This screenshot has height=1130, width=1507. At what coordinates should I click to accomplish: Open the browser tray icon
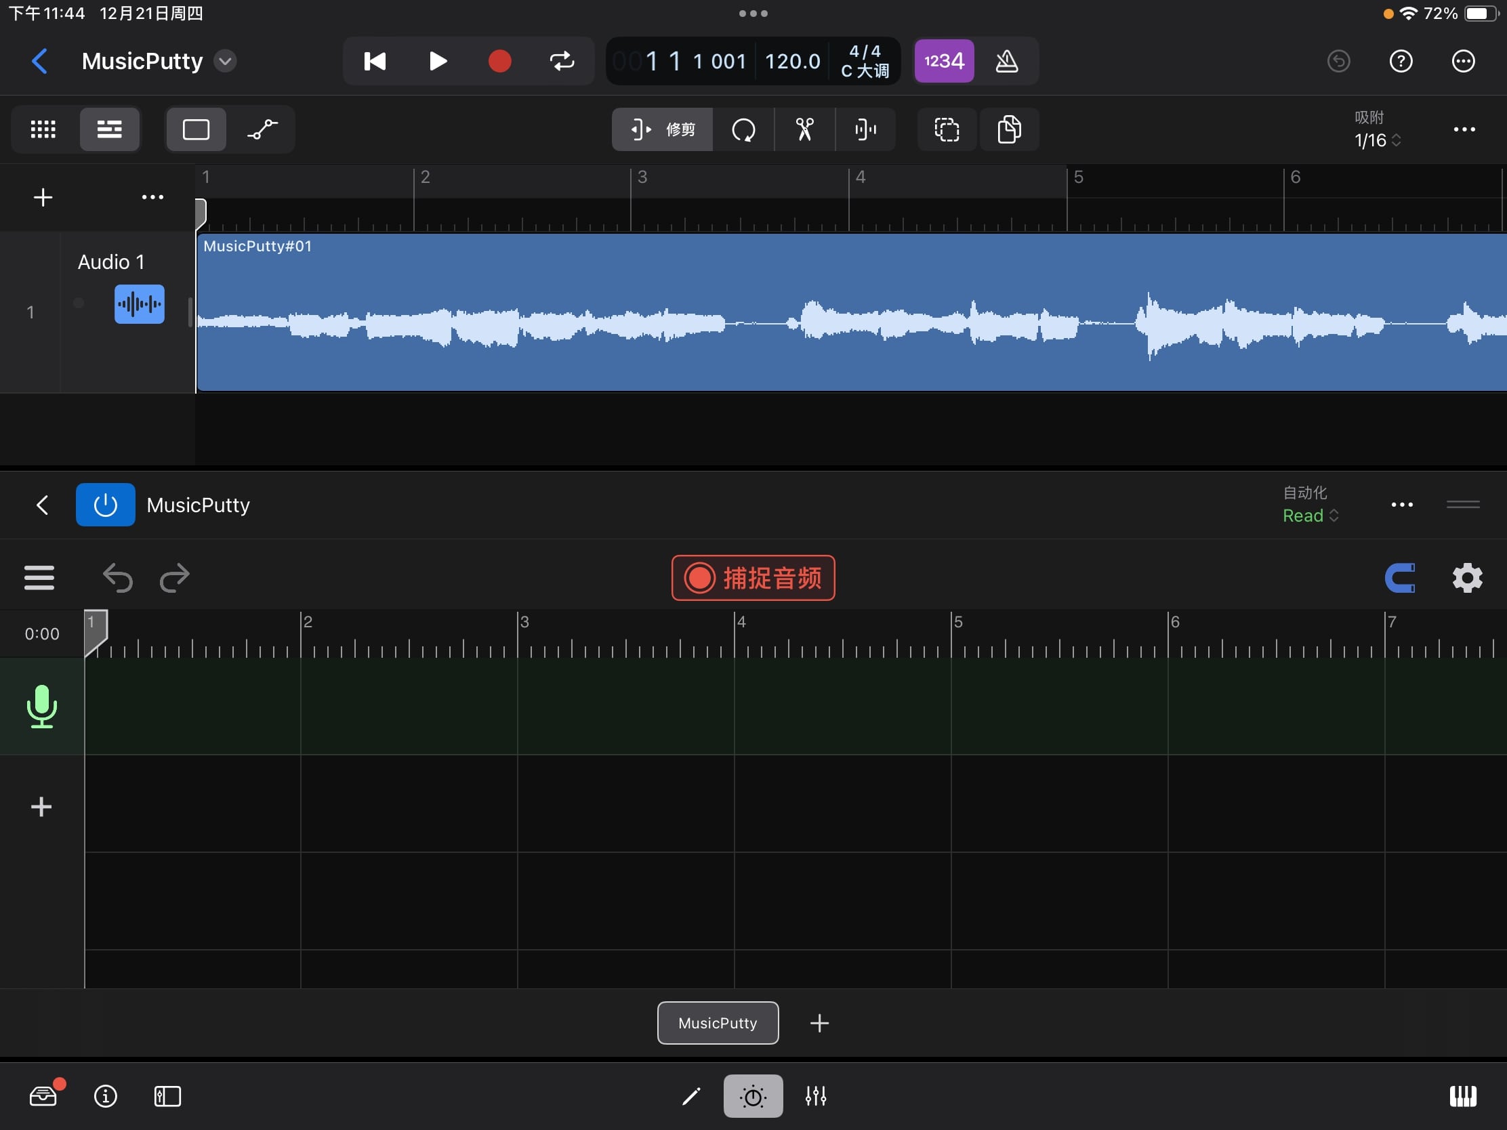click(x=43, y=1096)
